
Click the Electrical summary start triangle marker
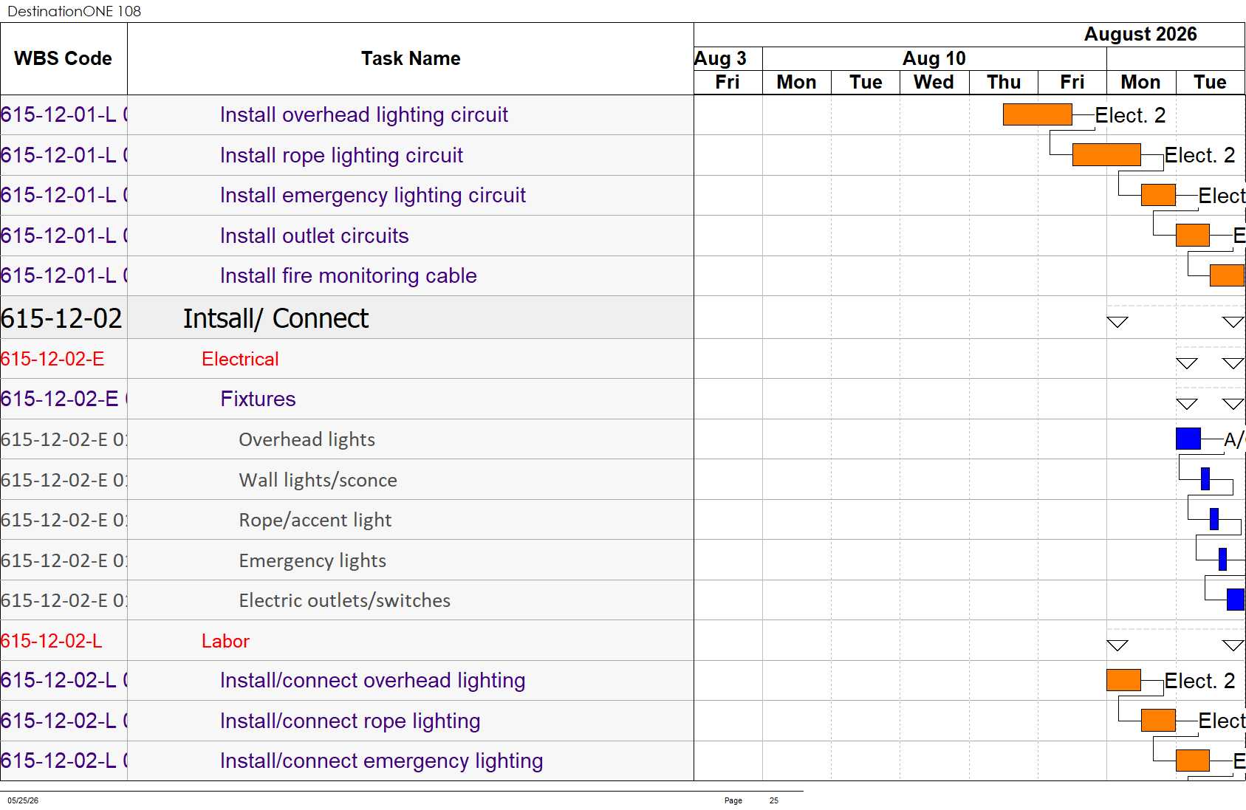[x=1187, y=363]
